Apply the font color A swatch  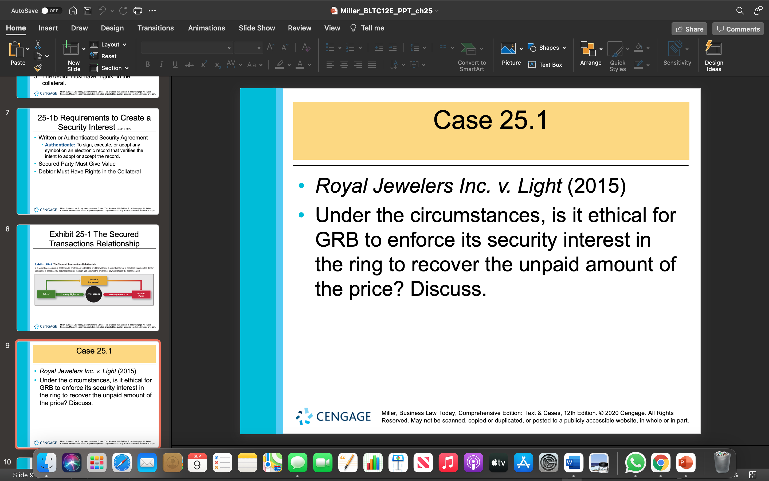click(x=300, y=65)
